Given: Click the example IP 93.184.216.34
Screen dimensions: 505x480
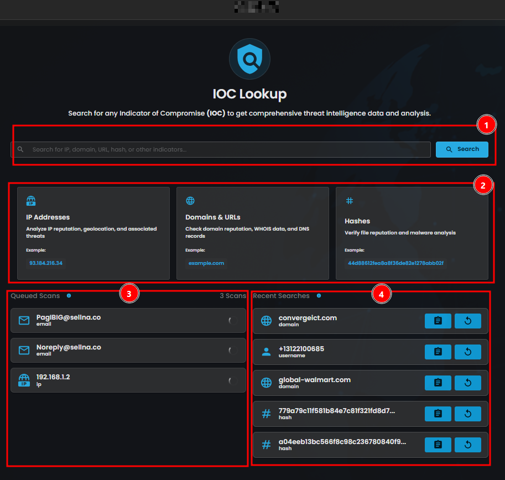Looking at the screenshot, I should click(x=46, y=263).
